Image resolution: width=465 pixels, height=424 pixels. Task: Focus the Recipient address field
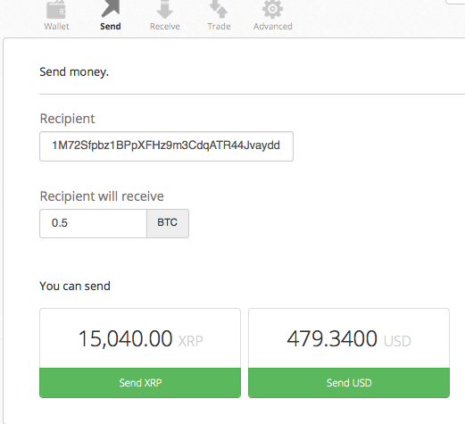166,146
